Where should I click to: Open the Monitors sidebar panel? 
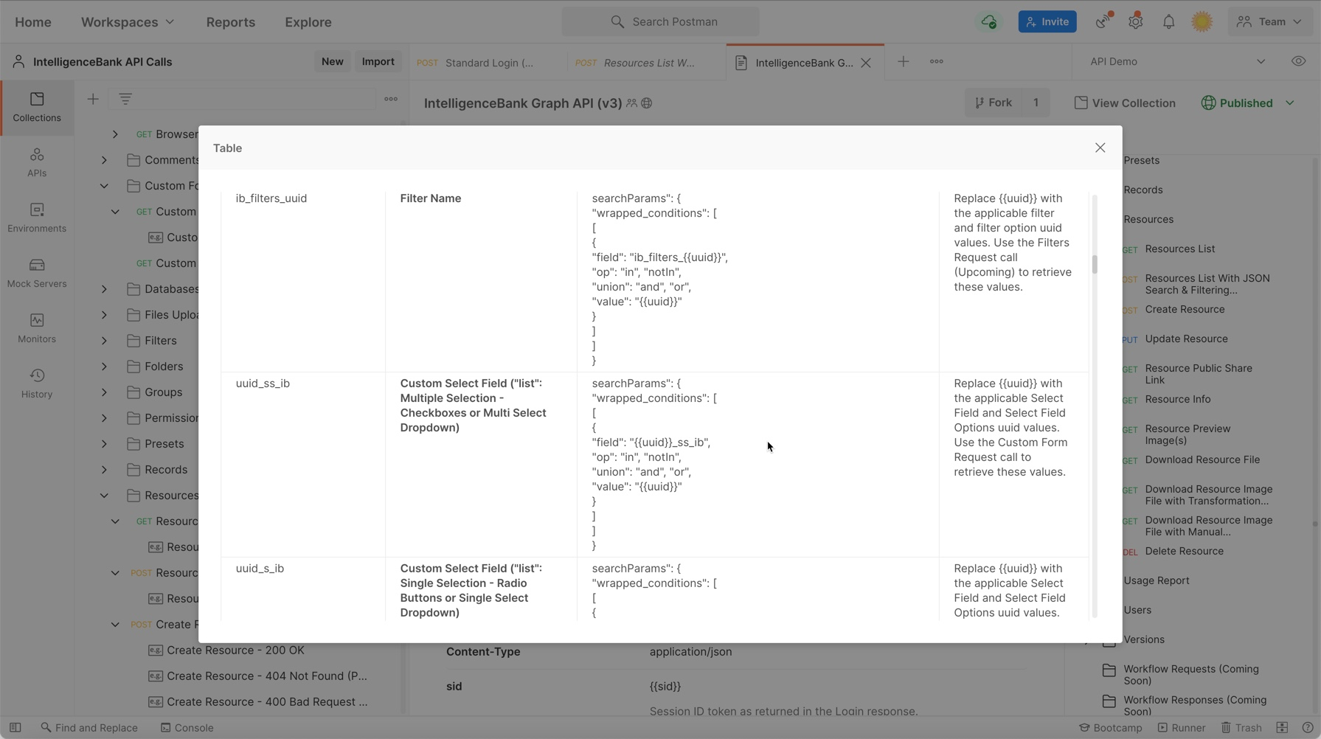[x=37, y=329]
